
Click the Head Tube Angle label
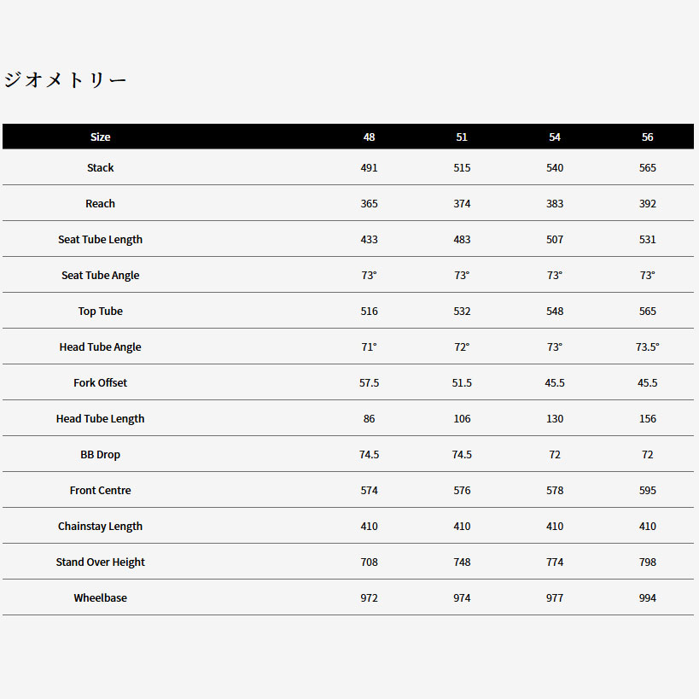100,347
